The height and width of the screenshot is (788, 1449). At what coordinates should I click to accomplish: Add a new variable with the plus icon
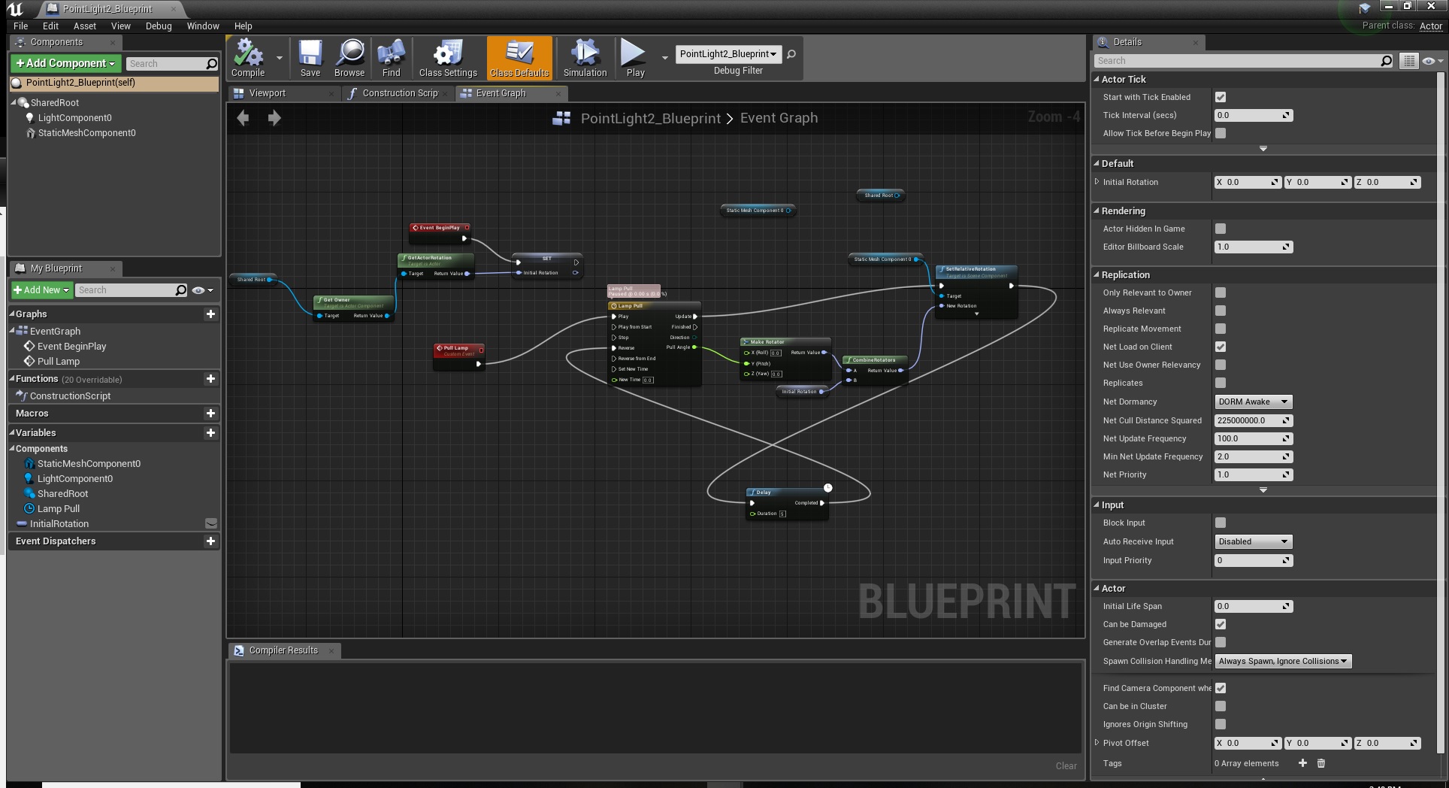tap(210, 433)
